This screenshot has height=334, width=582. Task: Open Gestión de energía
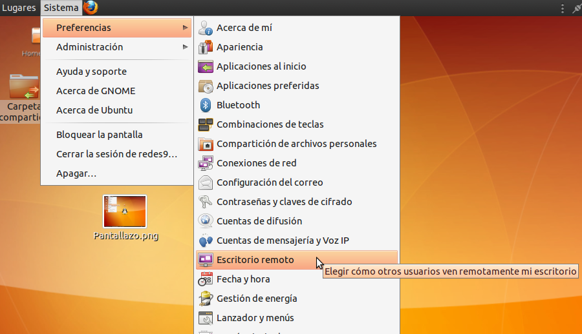pos(297,299)
